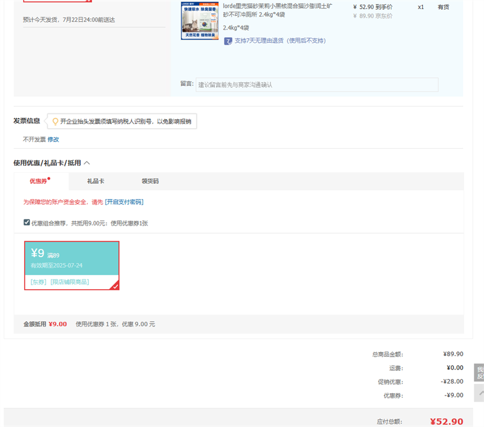The width and height of the screenshot is (484, 427).
Task: Click the 限店铺限商品 label on coupon
Action: coord(70,282)
